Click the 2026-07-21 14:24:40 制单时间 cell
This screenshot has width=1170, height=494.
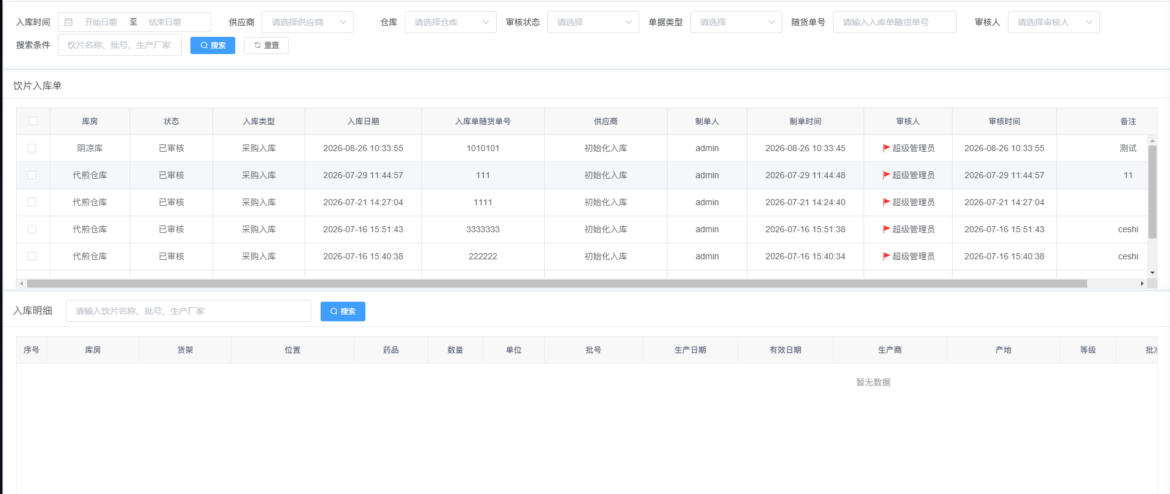pyautogui.click(x=805, y=202)
